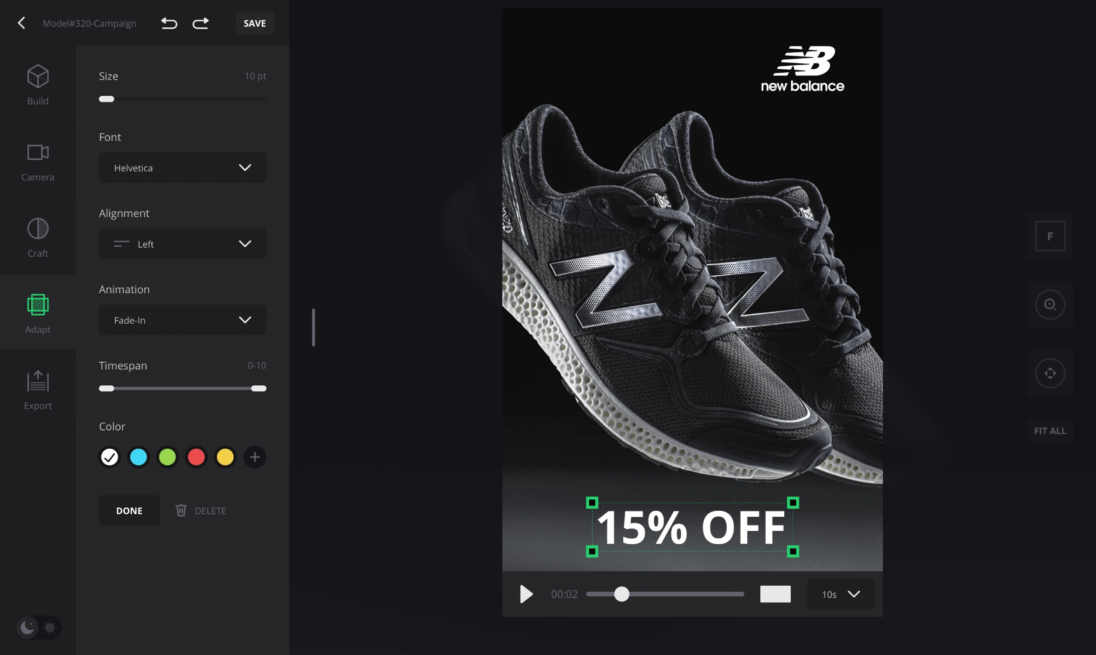Screen dimensions: 1096x655
Task: Expand the Left alignment dropdown
Action: pyautogui.click(x=182, y=244)
